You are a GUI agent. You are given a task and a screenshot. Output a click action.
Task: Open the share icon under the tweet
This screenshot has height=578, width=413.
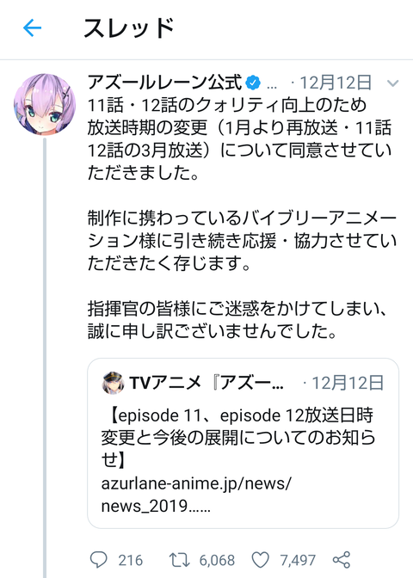tap(341, 560)
